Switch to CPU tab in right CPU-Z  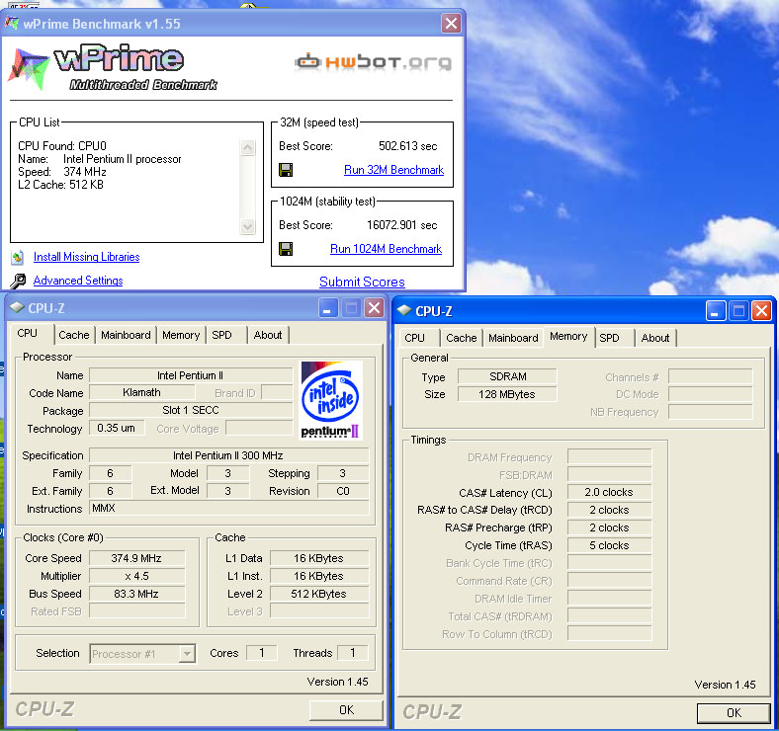(415, 338)
